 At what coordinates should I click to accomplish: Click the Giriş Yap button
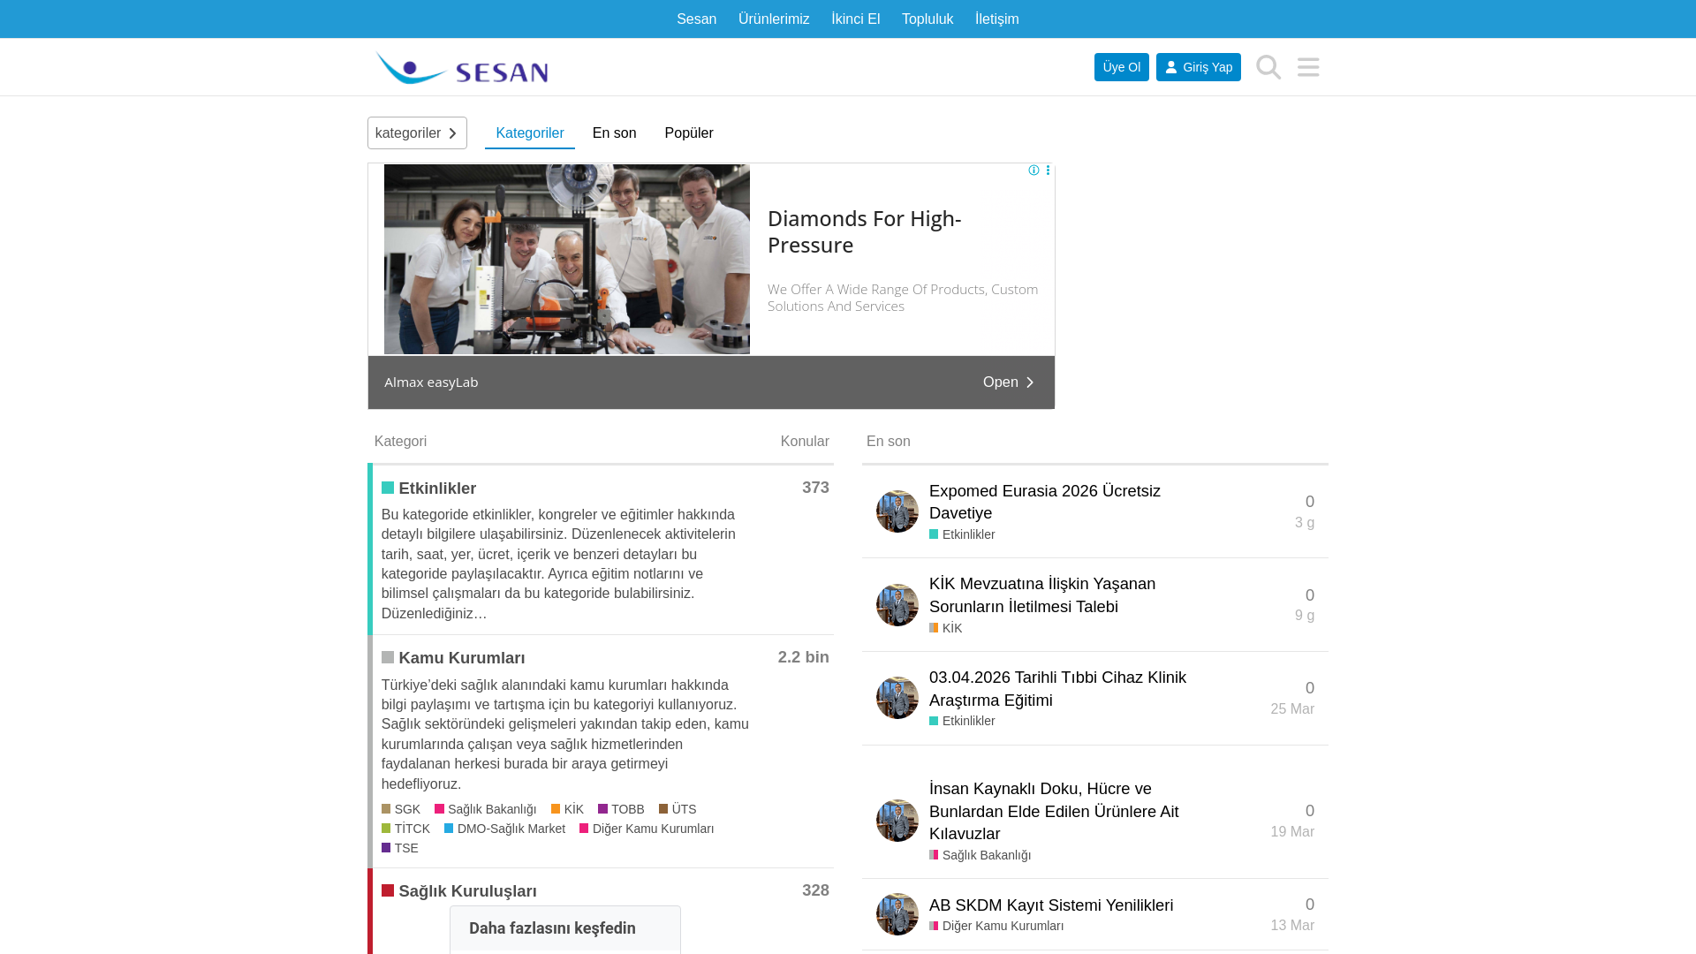pos(1199,67)
